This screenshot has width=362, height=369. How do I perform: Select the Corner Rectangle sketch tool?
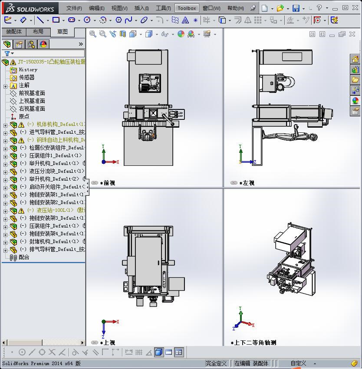[x=56, y=20]
